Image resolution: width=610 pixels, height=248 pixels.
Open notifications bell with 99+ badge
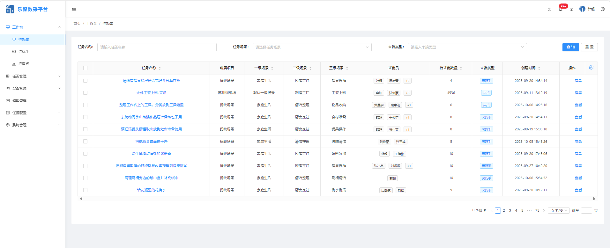561,9
